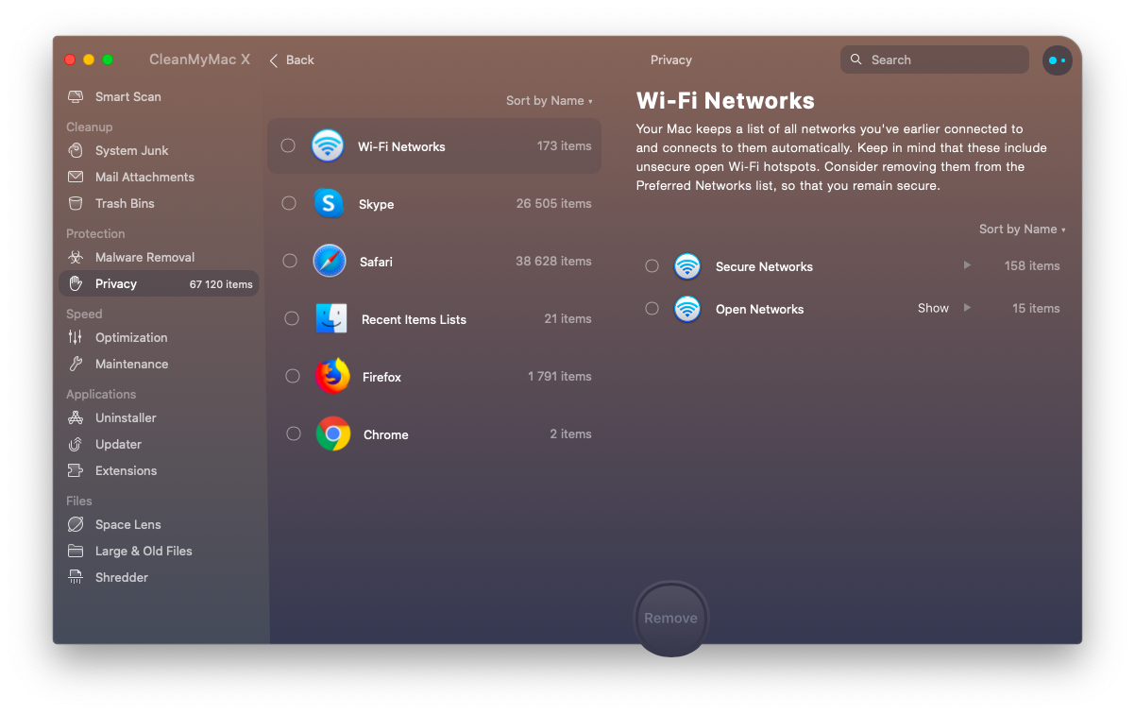The image size is (1135, 714).
Task: Expand the Secure Networks disclosure triangle
Action: [967, 265]
